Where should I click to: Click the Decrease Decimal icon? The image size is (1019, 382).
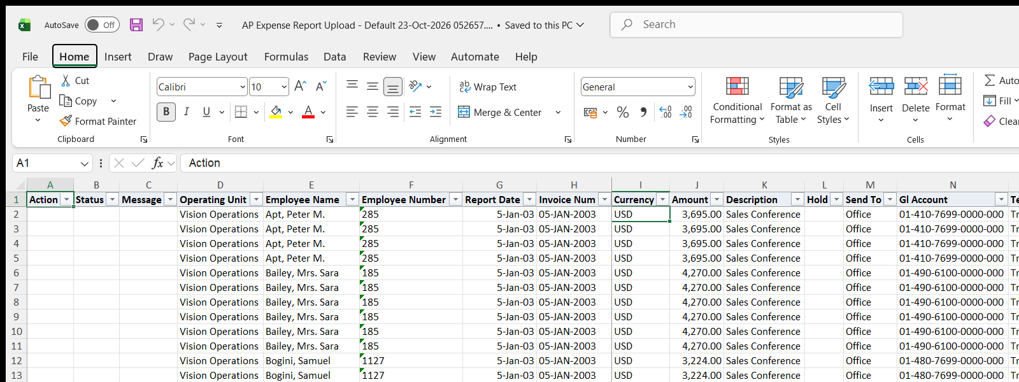(x=686, y=113)
